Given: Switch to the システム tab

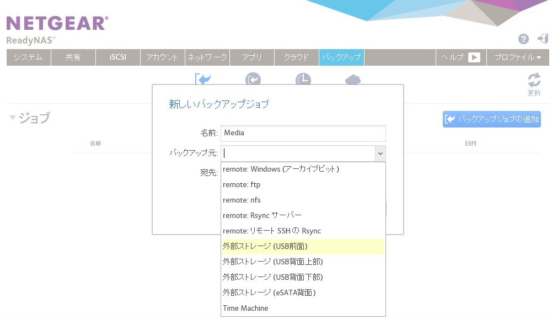Looking at the screenshot, I should tap(28, 57).
